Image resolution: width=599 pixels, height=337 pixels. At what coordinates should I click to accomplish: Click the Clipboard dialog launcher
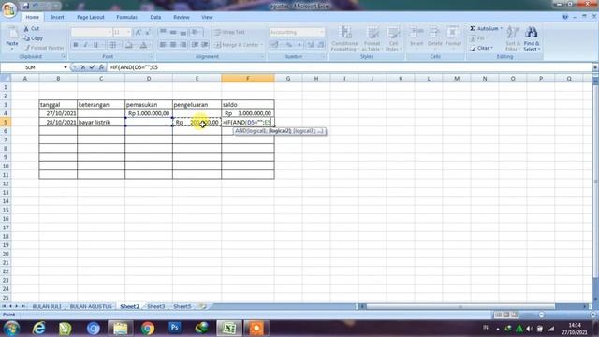pos(64,56)
